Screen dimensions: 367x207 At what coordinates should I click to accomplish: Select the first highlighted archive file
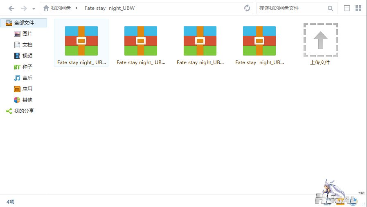(81, 43)
